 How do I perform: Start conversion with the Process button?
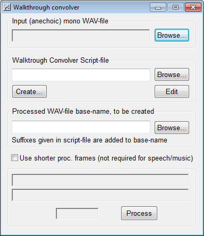139,213
